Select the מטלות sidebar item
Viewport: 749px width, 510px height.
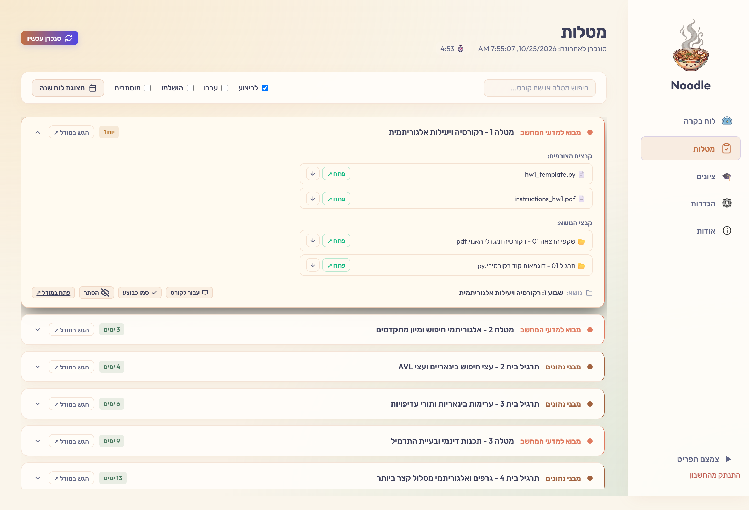tap(690, 148)
